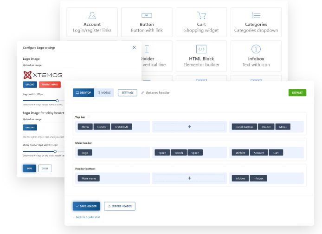Go back to headers list
The height and width of the screenshot is (234, 322).
(86, 217)
